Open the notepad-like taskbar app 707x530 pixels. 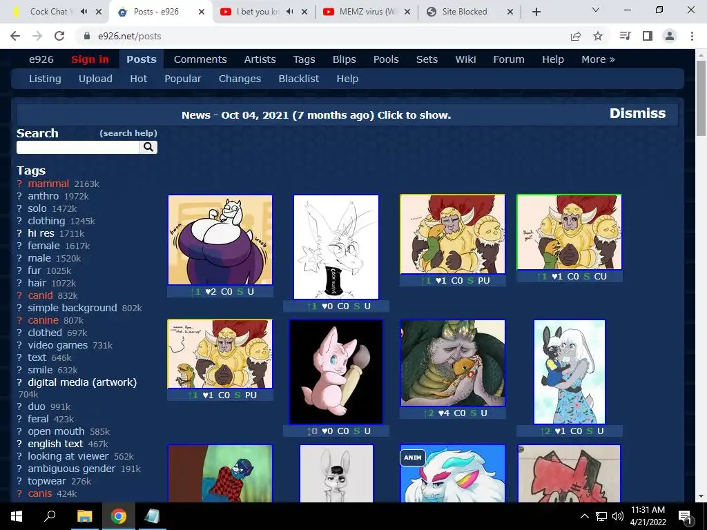(152, 516)
